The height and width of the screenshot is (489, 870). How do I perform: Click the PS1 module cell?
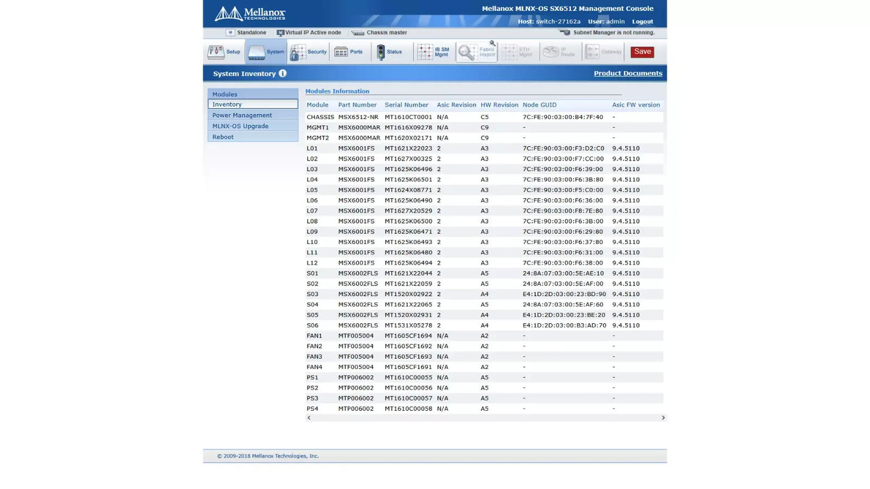(313, 378)
